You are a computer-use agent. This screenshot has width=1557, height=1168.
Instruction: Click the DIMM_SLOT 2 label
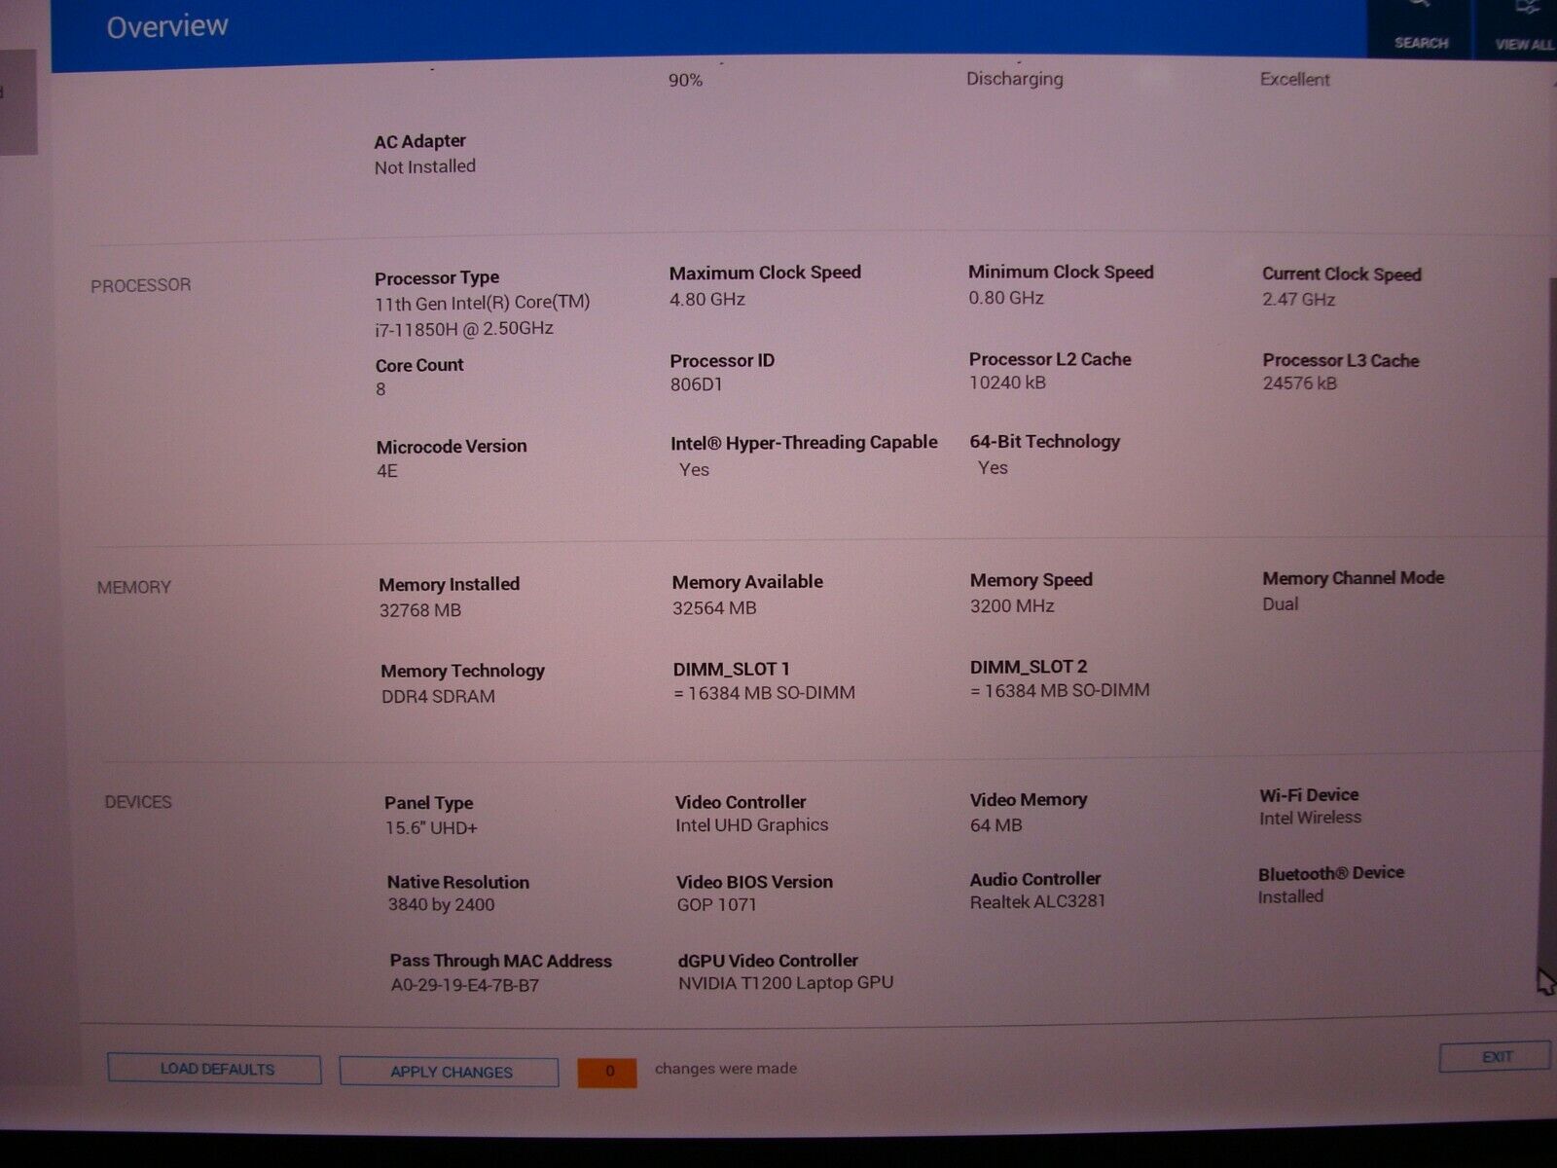tap(1029, 667)
